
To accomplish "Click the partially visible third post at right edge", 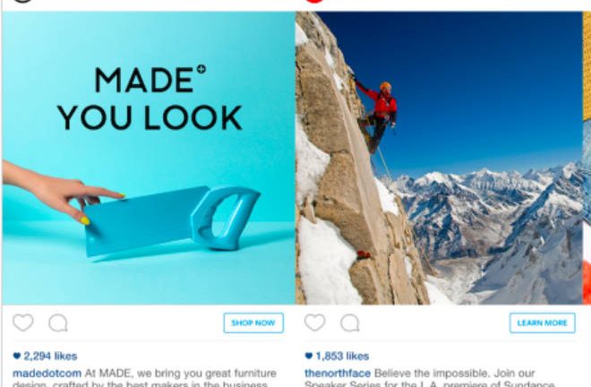I will (587, 159).
